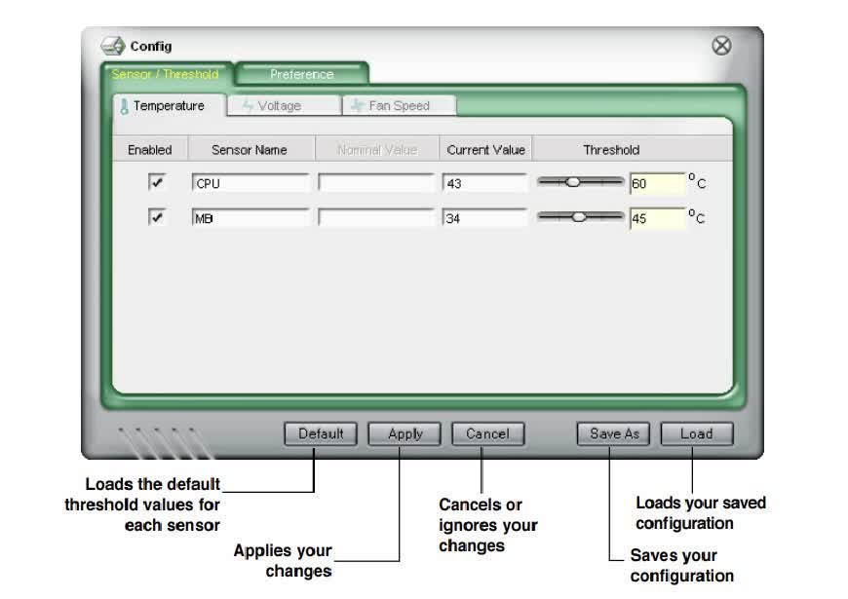Image resolution: width=848 pixels, height=599 pixels.
Task: Save configuration using Save As button
Action: tap(614, 433)
